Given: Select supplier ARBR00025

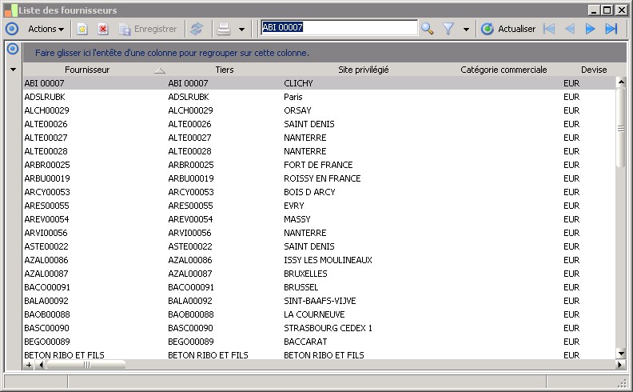Looking at the screenshot, I should point(47,165).
